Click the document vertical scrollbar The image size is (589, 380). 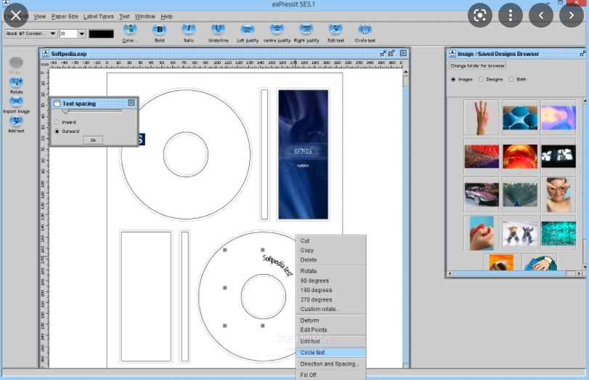(x=406, y=218)
